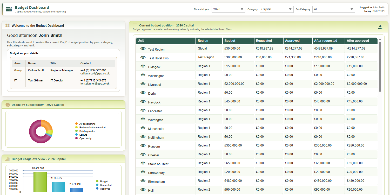This screenshot has height=195, width=390.
Task: View details for Test Hotel Two
Action: pyautogui.click(x=143, y=57)
